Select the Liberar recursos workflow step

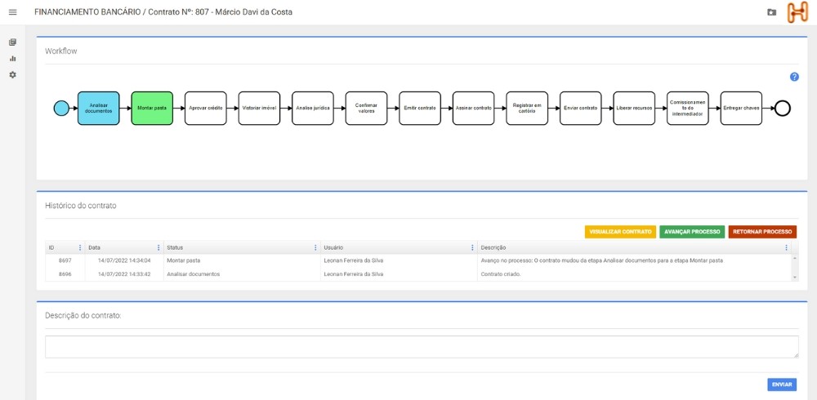point(634,109)
